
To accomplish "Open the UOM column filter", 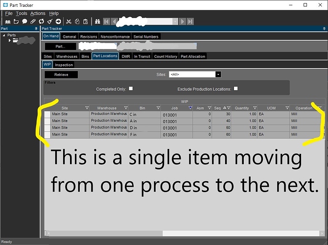I will pos(287,108).
